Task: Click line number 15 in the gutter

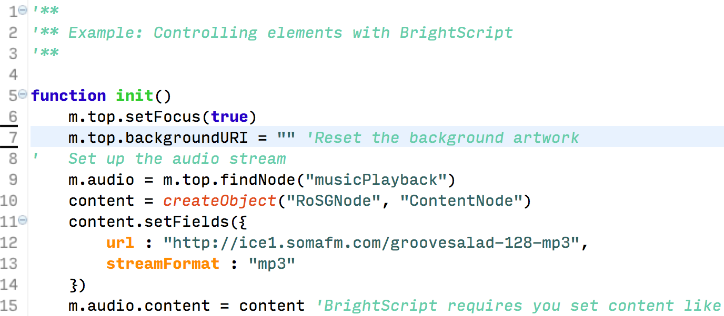Action: point(9,306)
